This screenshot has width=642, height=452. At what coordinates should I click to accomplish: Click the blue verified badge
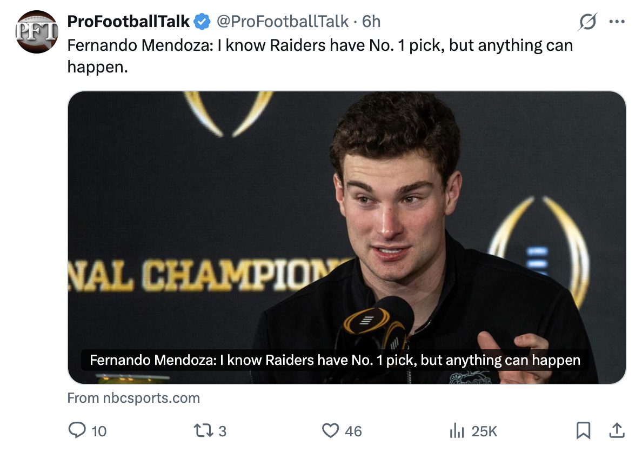[202, 21]
